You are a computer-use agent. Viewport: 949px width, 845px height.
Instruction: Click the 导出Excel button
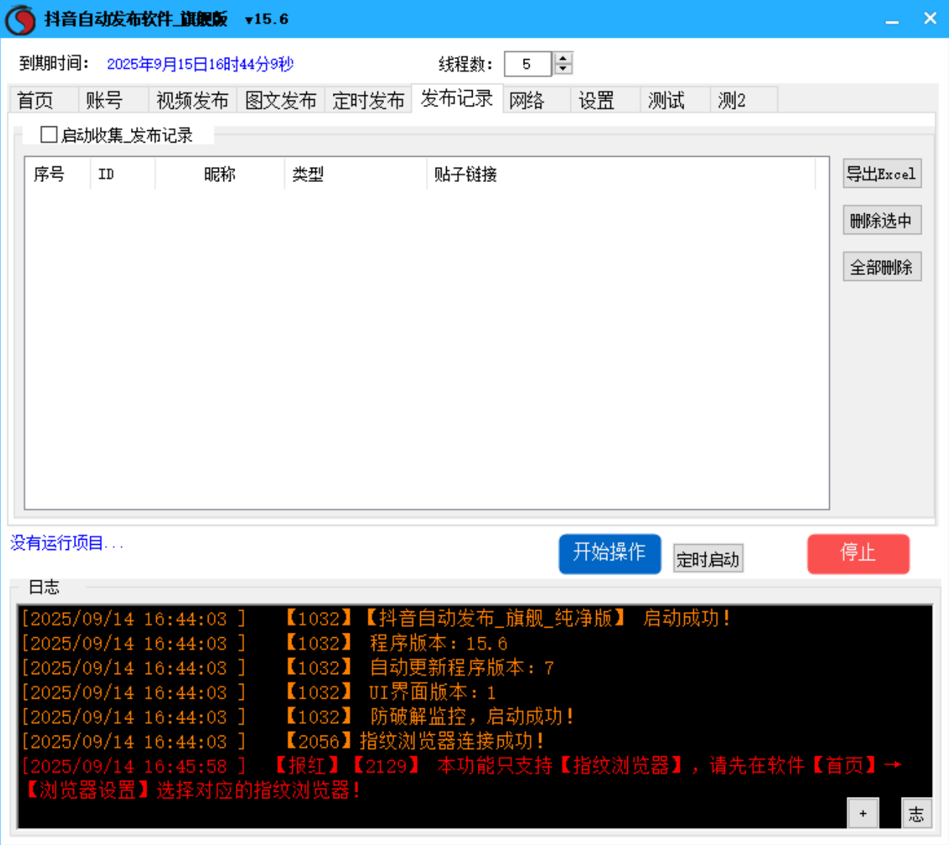[x=882, y=173]
